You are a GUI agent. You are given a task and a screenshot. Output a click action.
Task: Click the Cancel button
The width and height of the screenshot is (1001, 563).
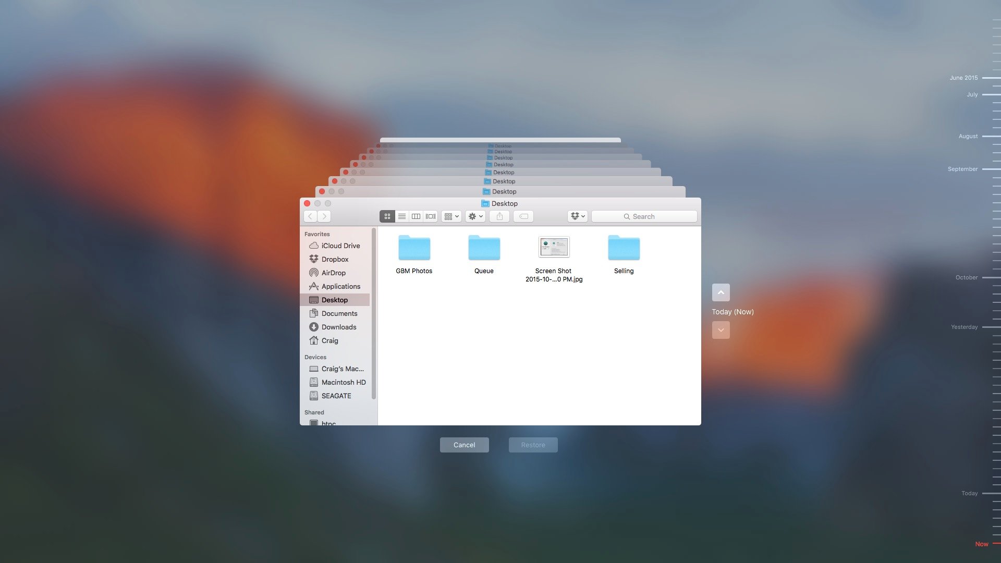(464, 445)
